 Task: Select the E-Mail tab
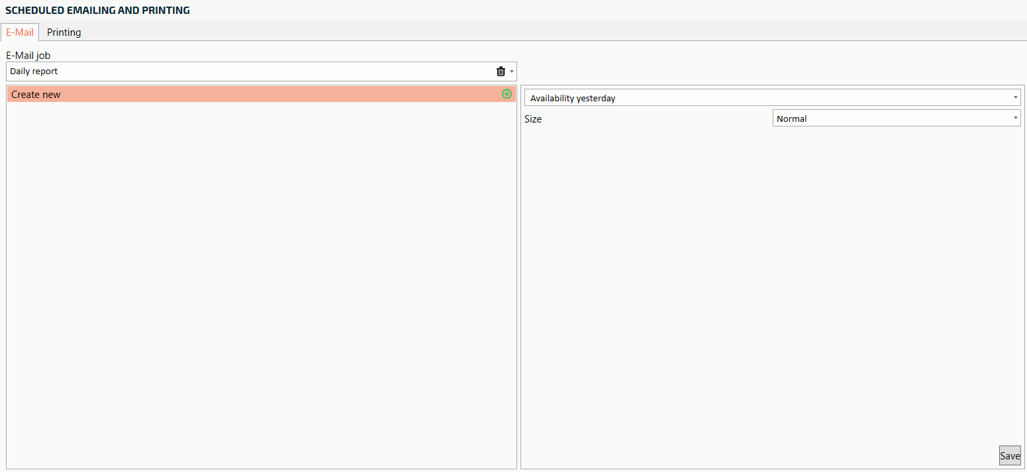click(x=20, y=32)
